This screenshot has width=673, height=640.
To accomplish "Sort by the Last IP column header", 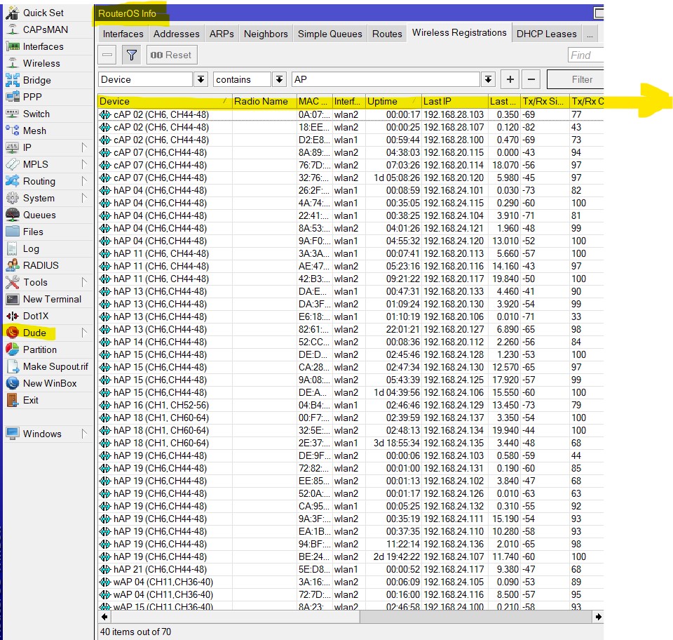I will pos(454,101).
